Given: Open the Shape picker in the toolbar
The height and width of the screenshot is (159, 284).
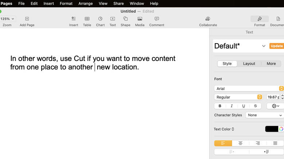Looking at the screenshot, I should (125, 19).
